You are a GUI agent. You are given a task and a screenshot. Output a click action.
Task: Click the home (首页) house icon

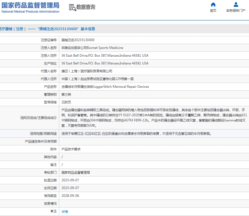(x=213, y=5)
